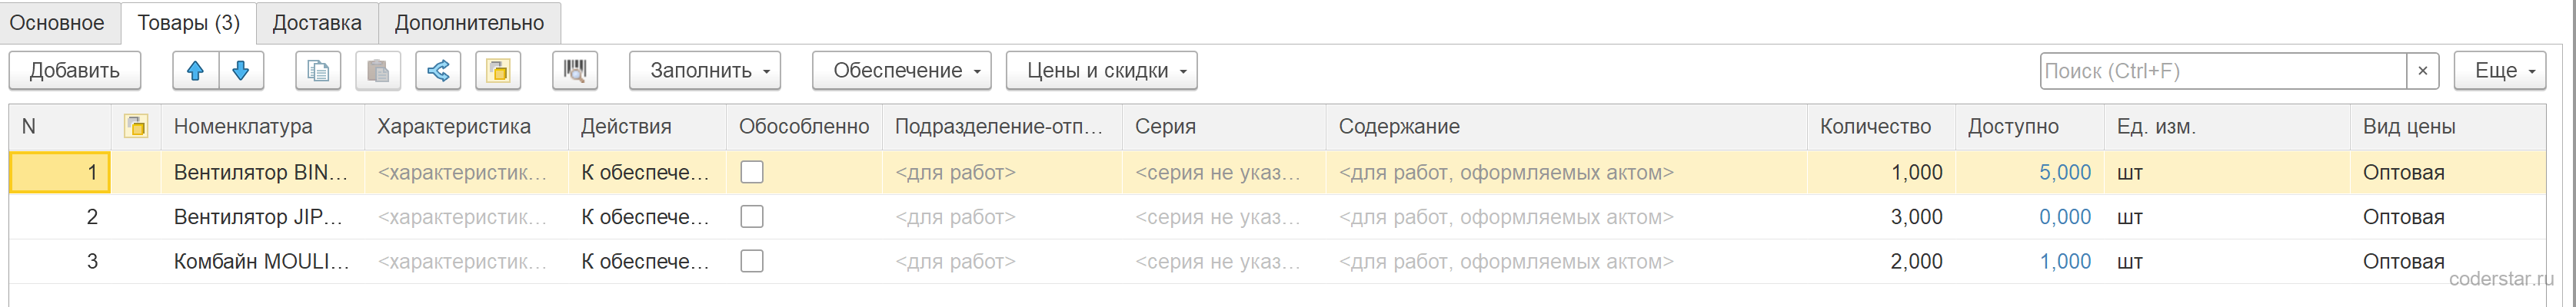Check Обособленно for Комбайн MOULI row
This screenshot has width=2576, height=307.
coord(752,261)
